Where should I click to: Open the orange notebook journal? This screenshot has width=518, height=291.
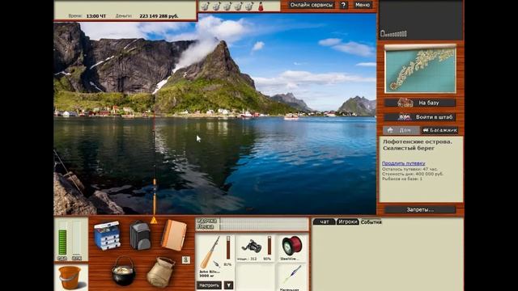coord(174,235)
